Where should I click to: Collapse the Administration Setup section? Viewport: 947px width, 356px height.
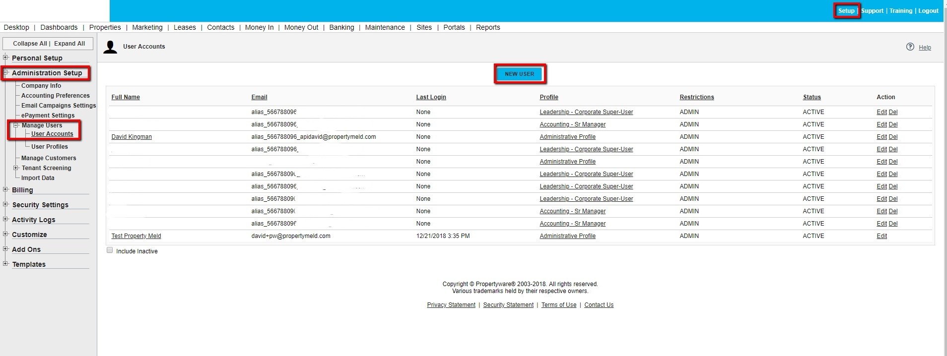pos(5,72)
